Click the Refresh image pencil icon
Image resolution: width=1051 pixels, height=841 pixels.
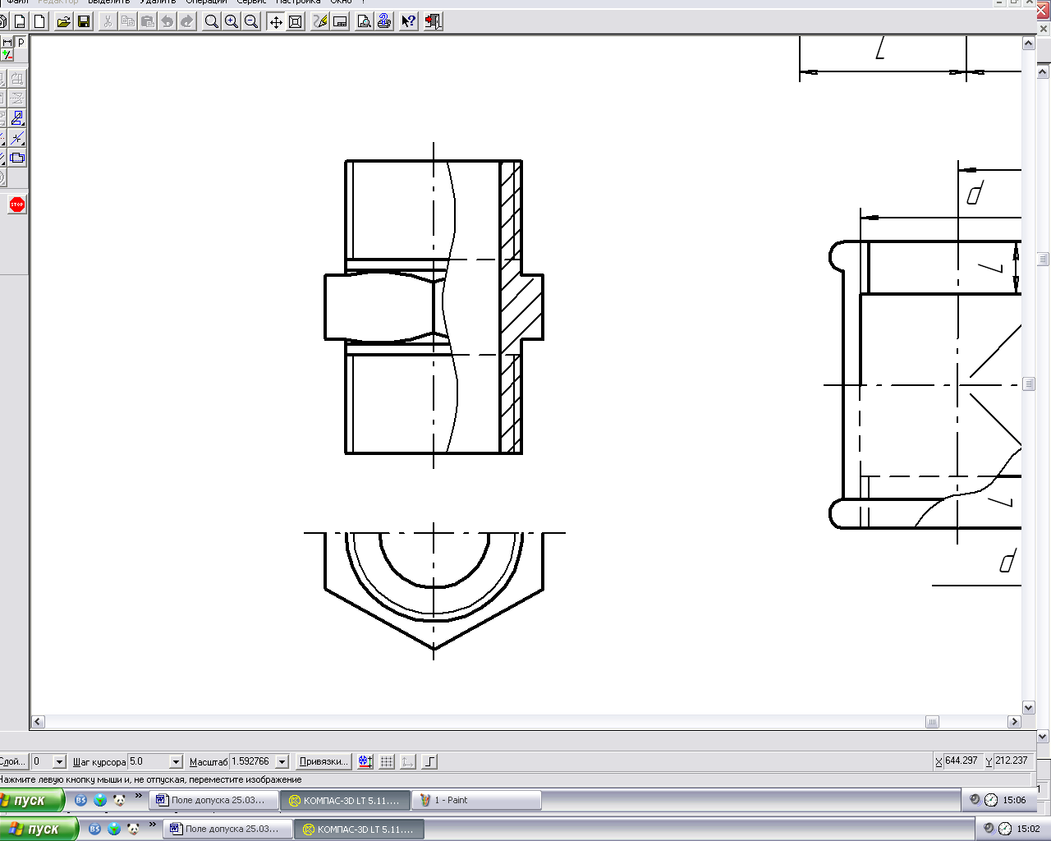pyautogui.click(x=320, y=21)
